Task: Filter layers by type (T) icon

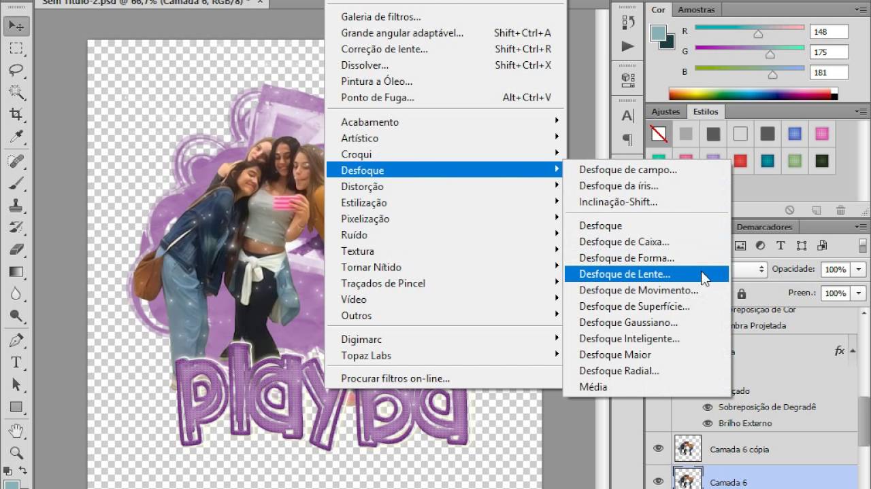Action: [x=780, y=246]
